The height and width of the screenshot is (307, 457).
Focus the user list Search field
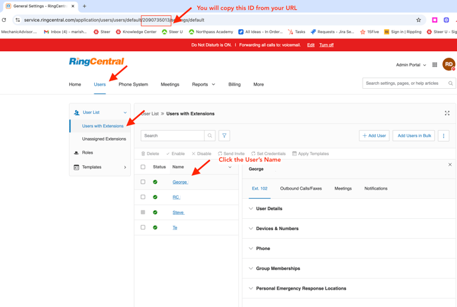(x=172, y=136)
